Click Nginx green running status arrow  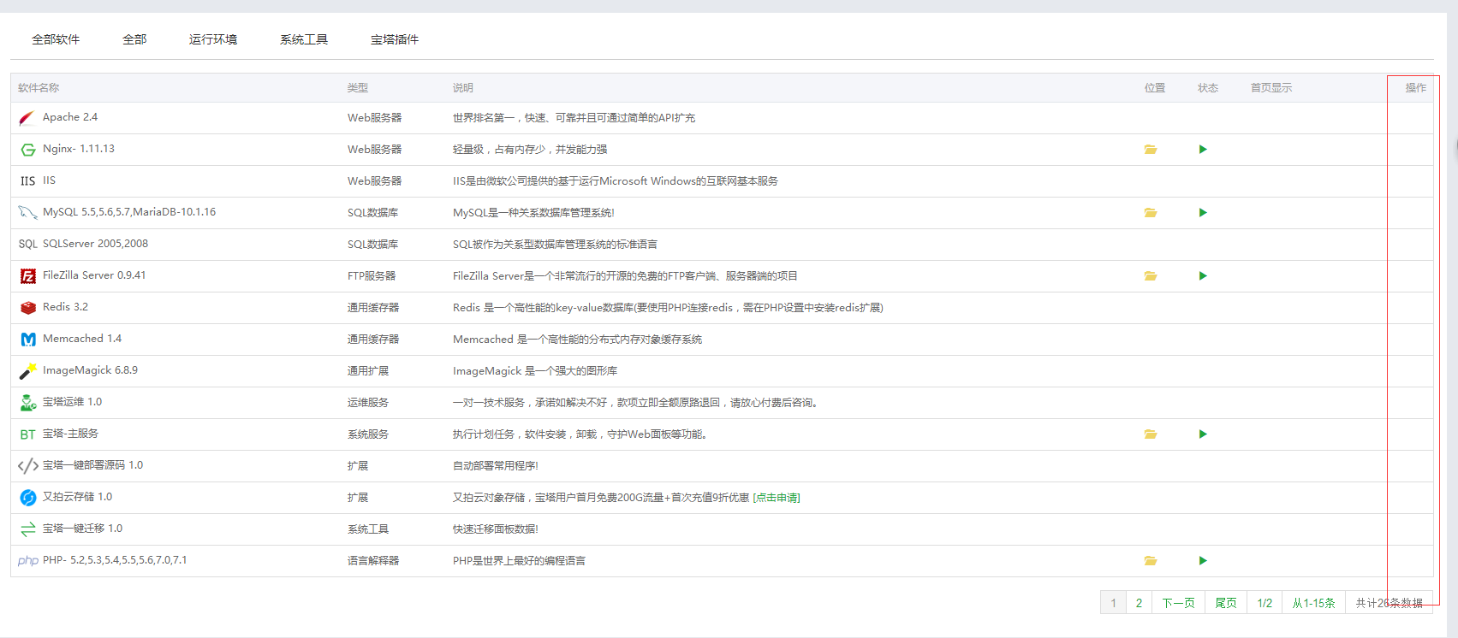click(x=1203, y=150)
